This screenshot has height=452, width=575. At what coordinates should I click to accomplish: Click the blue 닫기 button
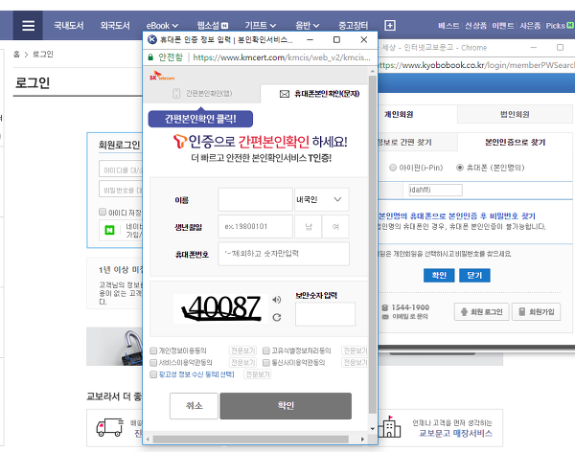coord(474,275)
